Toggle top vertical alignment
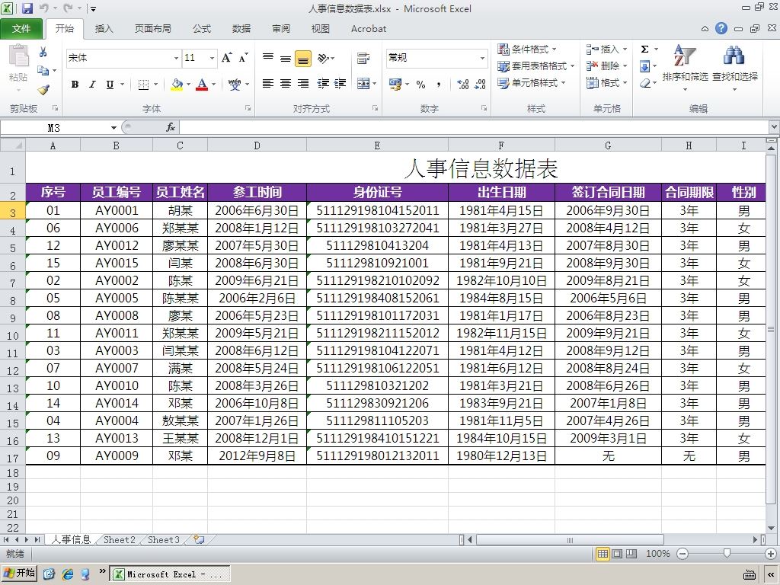The image size is (780, 585). click(x=268, y=58)
